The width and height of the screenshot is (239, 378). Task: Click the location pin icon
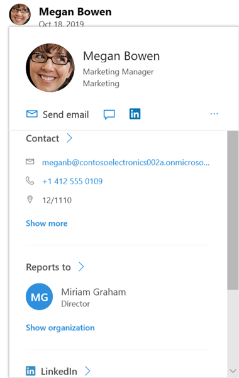click(x=30, y=199)
